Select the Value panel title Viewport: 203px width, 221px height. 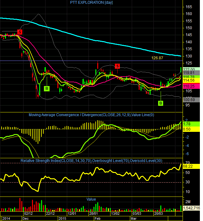[91, 199]
